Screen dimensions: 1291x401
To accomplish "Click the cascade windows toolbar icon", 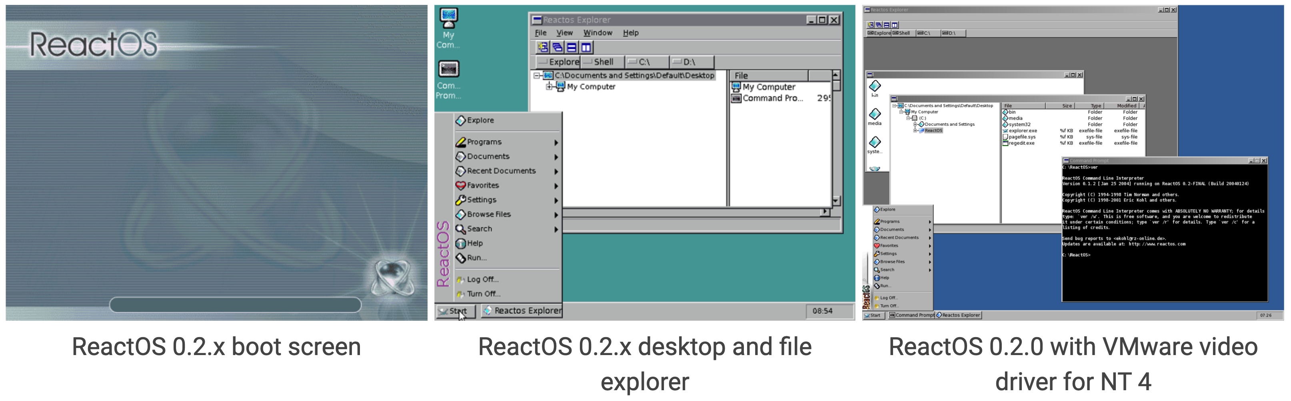I will (558, 48).
